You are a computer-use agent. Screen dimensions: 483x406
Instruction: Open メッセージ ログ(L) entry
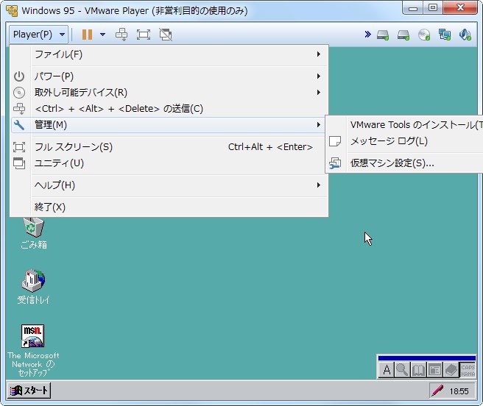[x=404, y=141]
